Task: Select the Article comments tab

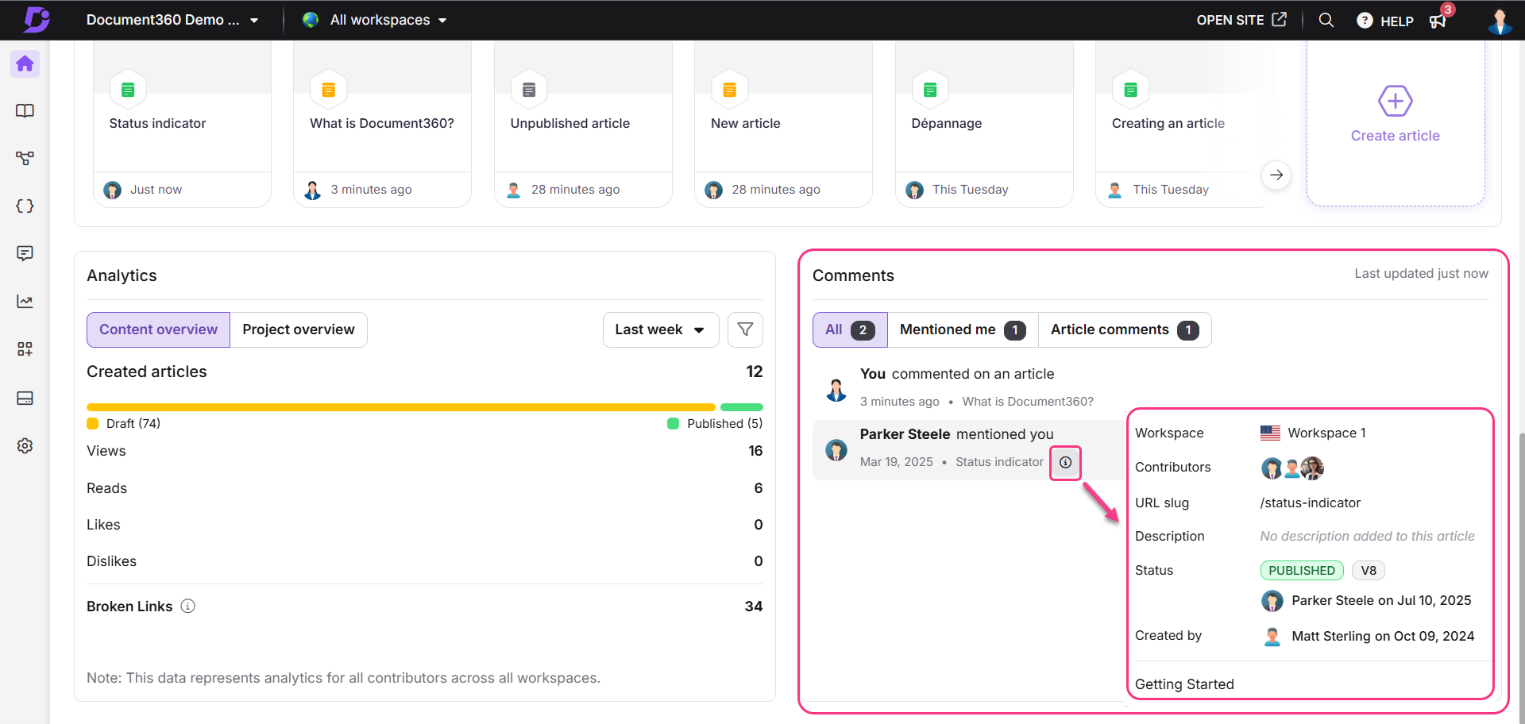Action: (1125, 329)
